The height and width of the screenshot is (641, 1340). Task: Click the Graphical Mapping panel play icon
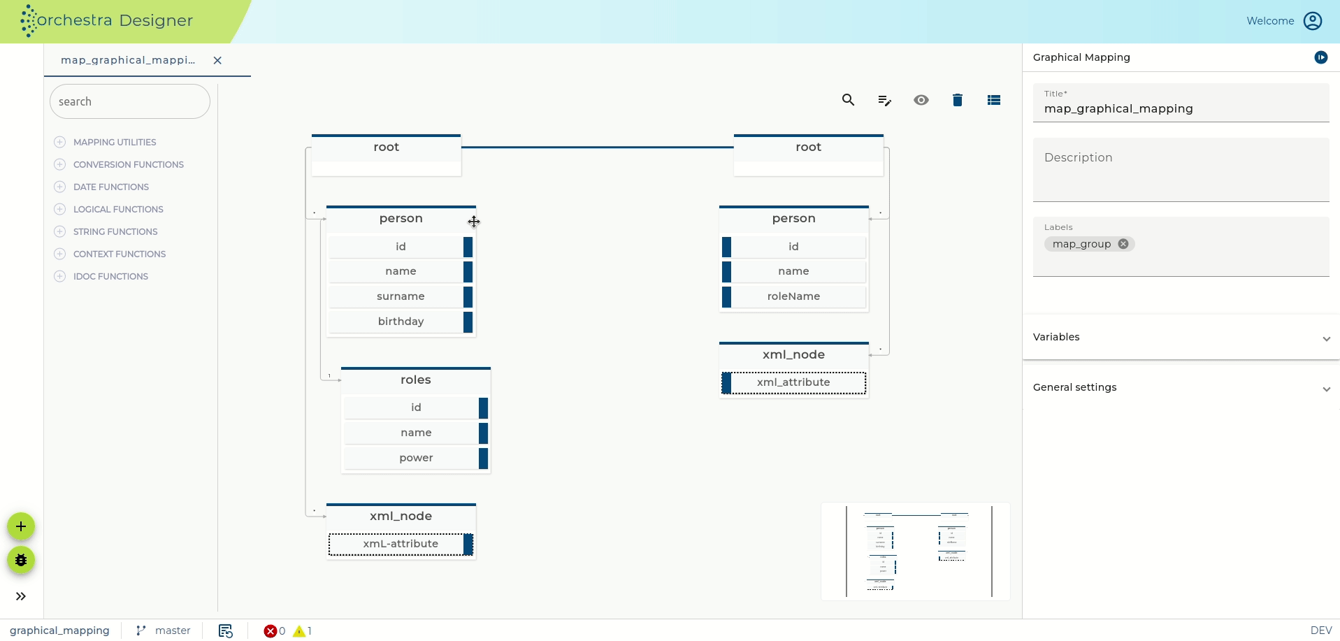coord(1320,57)
